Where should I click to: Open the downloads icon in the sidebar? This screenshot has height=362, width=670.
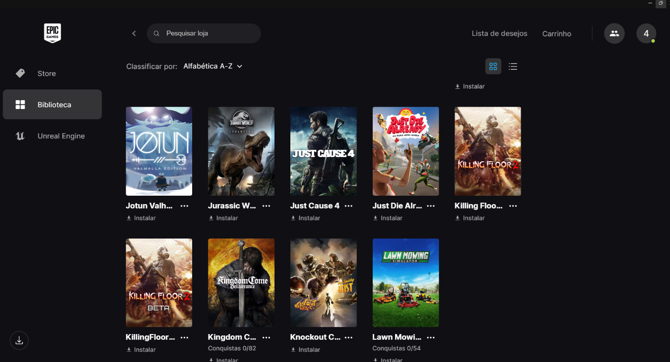click(x=19, y=341)
